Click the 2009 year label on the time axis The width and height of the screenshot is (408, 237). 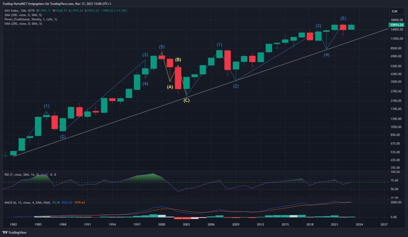click(x=236, y=224)
